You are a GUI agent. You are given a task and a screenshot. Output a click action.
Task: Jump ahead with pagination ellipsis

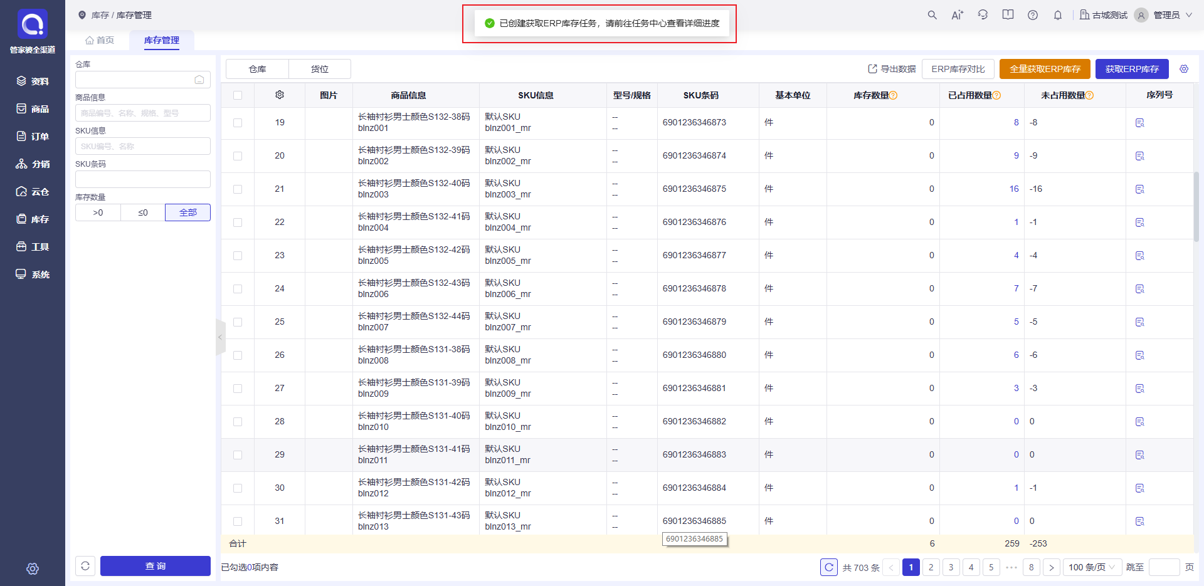1011,567
